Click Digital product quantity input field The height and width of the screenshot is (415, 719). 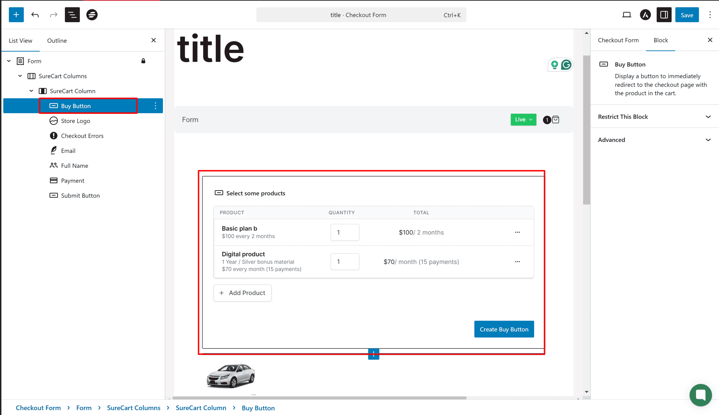(345, 262)
